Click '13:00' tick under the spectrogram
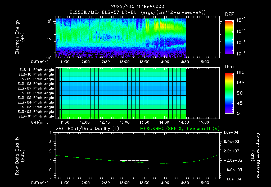Viewport: 271px width, 187px height. click(125, 62)
